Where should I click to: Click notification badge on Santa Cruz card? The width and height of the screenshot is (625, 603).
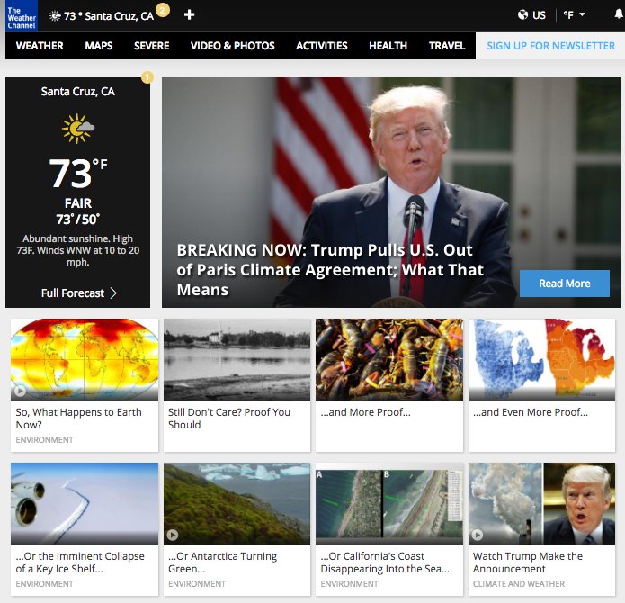click(x=147, y=77)
